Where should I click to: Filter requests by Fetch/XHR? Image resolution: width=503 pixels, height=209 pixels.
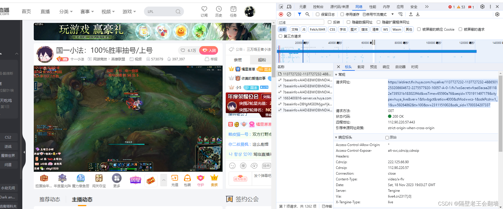pos(318,29)
